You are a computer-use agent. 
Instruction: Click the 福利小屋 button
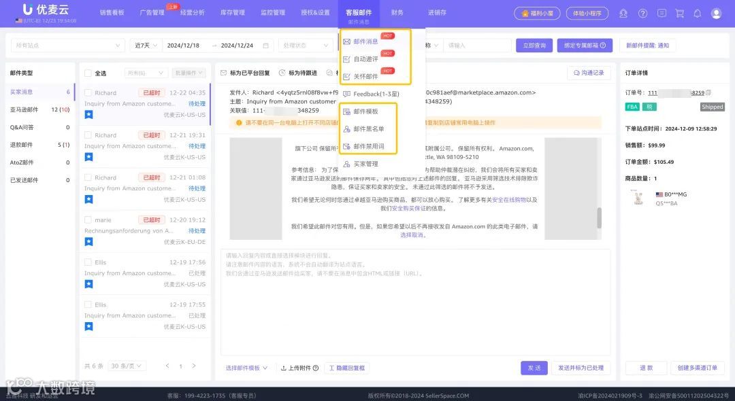click(x=537, y=13)
